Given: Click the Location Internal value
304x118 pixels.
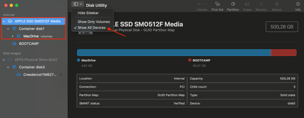Looking at the screenshot, I should tap(179, 79).
